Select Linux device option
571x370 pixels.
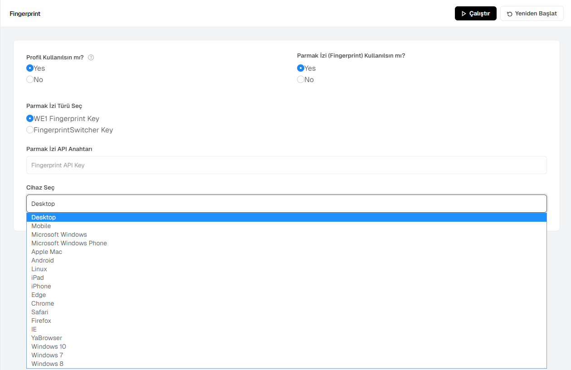pos(287,269)
